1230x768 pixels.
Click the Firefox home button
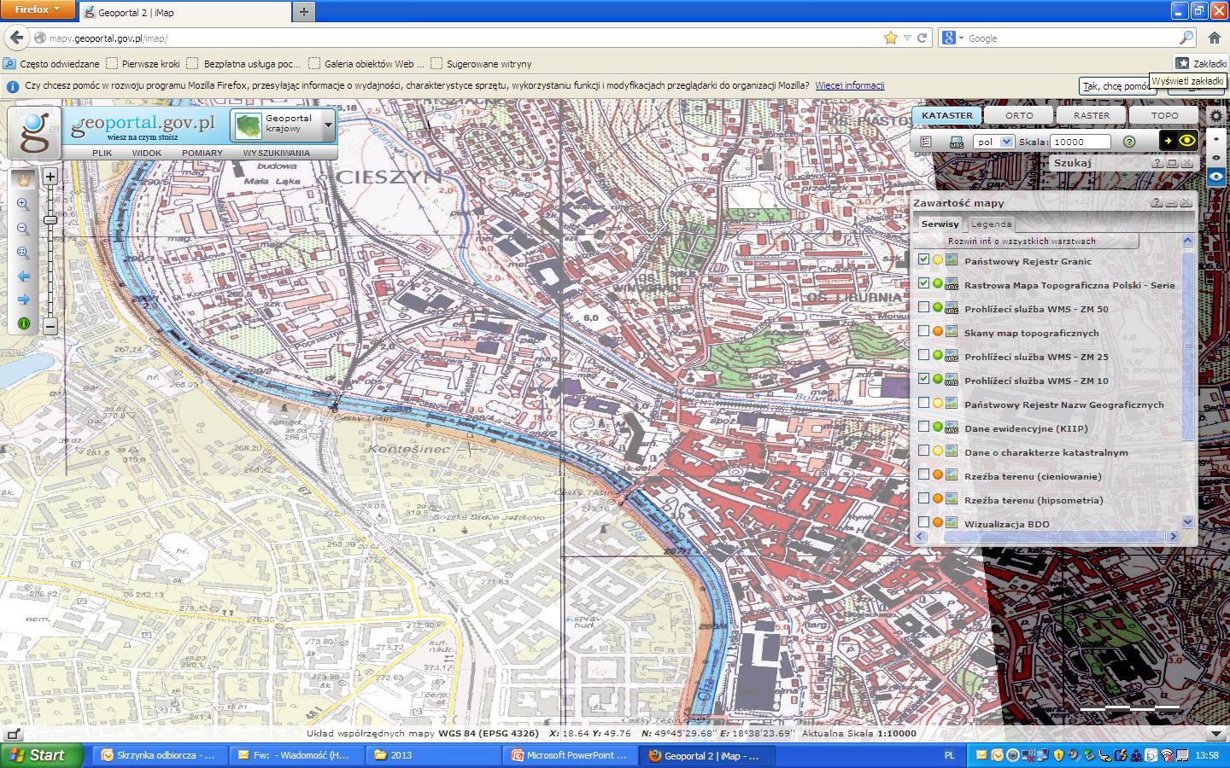pos(1214,38)
